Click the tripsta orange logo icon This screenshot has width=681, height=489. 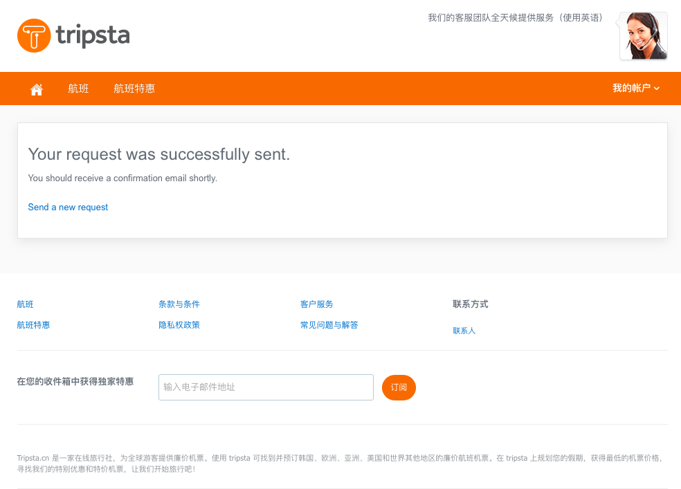[x=34, y=35]
